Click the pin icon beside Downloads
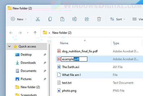Viewport: 143px width, 96px height. pos(45,63)
